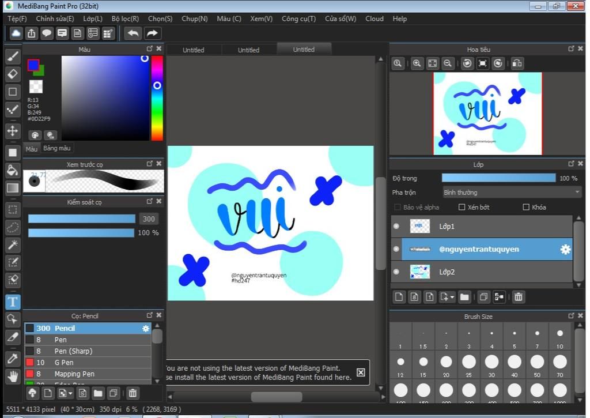This screenshot has width=590, height=418.
Task: Select the Magic Wand tool
Action: click(13, 245)
